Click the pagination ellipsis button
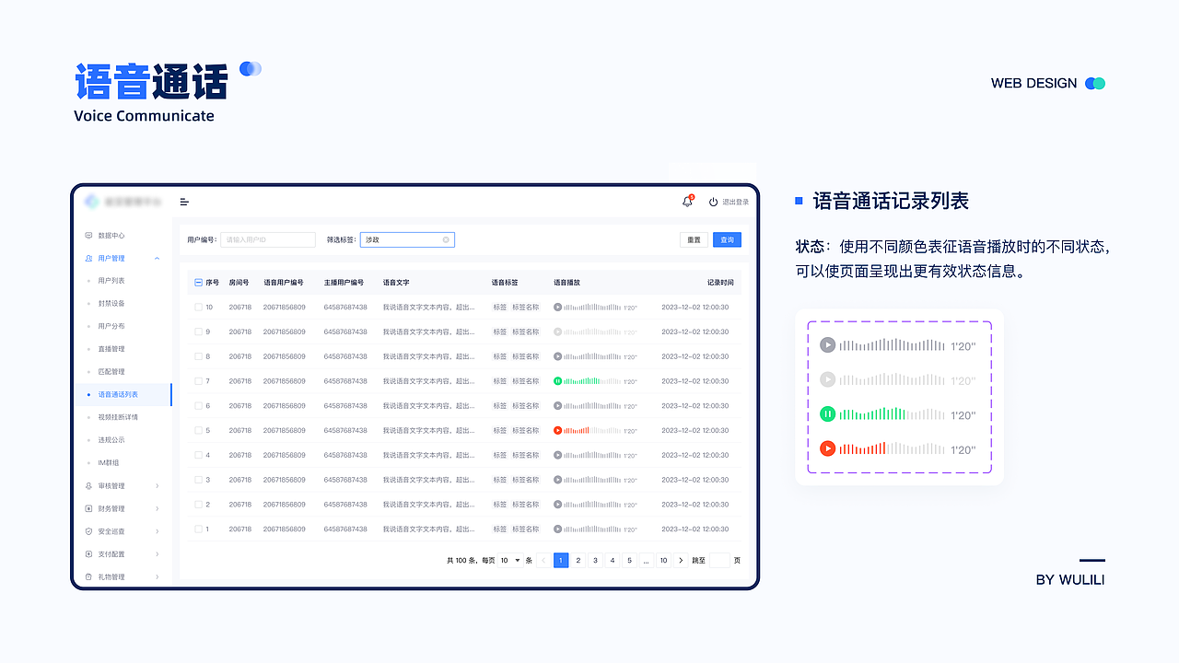Image resolution: width=1179 pixels, height=663 pixels. tap(647, 560)
